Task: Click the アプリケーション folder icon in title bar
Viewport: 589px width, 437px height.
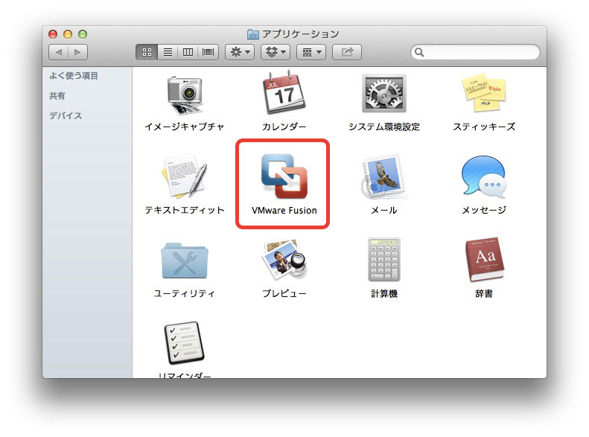Action: (253, 34)
